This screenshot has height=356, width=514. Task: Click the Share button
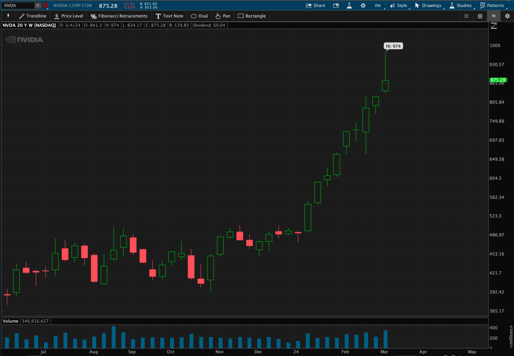pos(316,6)
